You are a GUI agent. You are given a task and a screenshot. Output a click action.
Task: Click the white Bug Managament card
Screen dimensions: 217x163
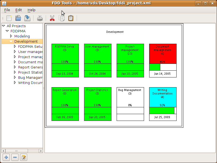(130, 104)
